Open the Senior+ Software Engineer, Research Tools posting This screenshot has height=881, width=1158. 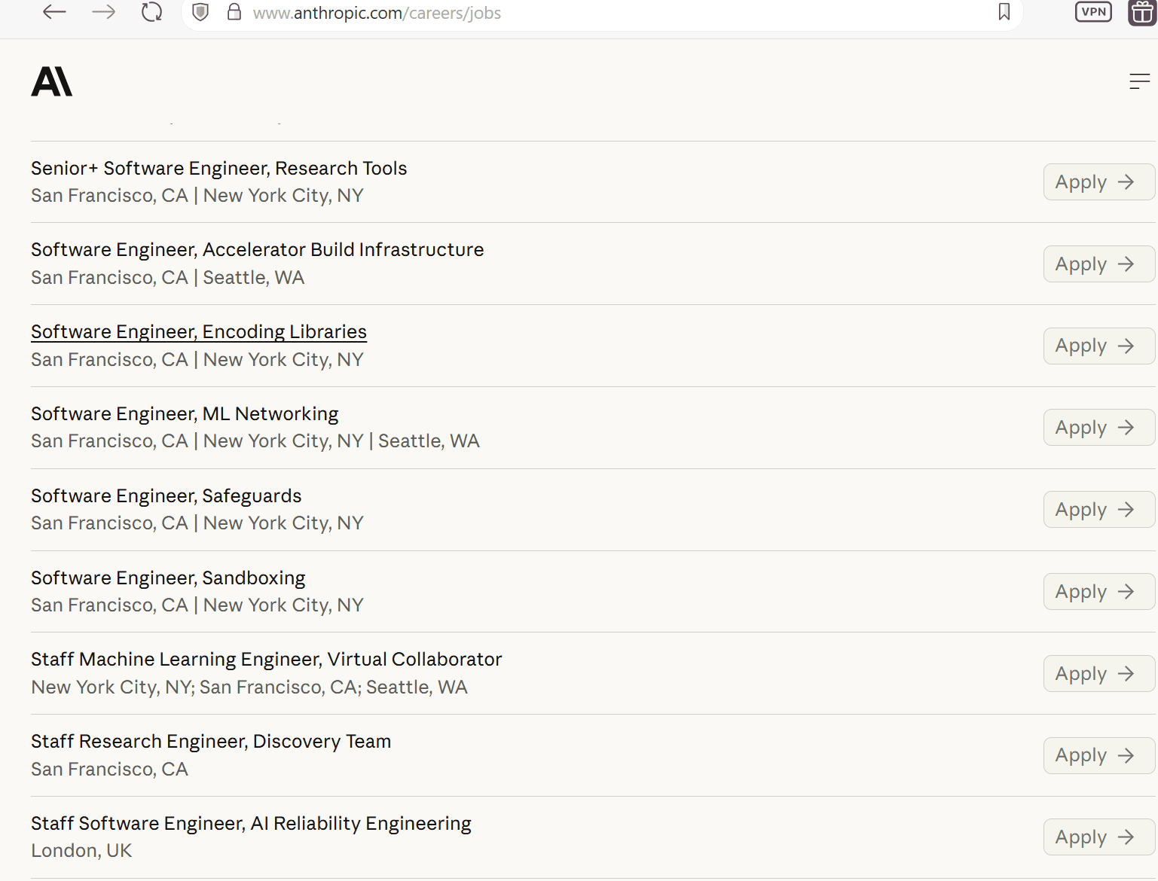[x=218, y=168]
